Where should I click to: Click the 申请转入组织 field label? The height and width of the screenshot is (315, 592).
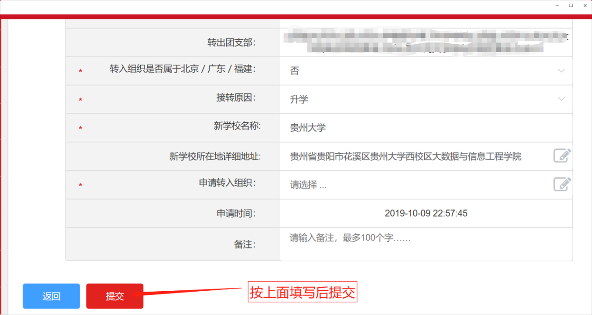click(227, 183)
